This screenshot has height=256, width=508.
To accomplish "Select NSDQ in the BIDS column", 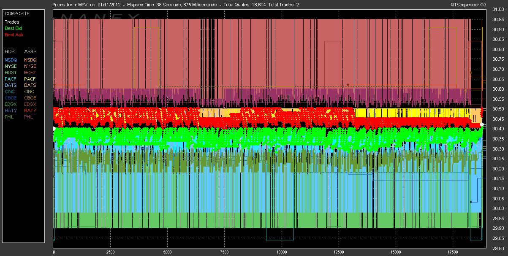I will [11, 60].
